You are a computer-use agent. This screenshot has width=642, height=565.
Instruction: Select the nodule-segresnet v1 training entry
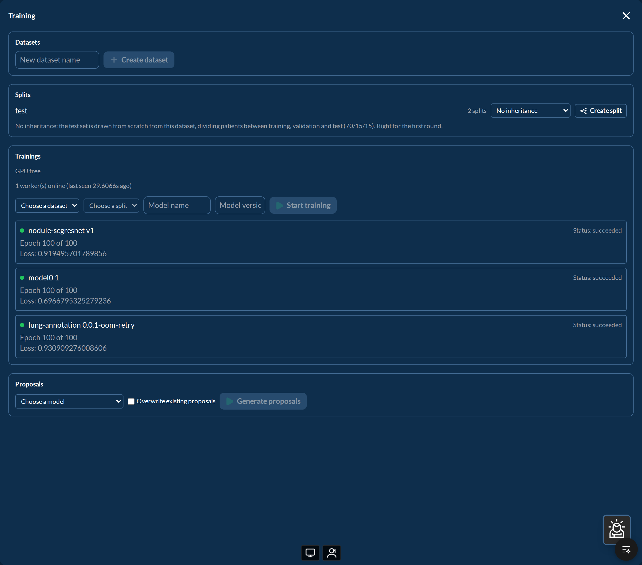[x=321, y=242]
